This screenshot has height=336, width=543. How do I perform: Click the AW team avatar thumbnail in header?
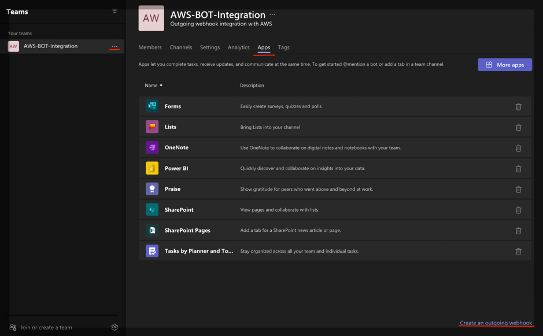(x=151, y=19)
